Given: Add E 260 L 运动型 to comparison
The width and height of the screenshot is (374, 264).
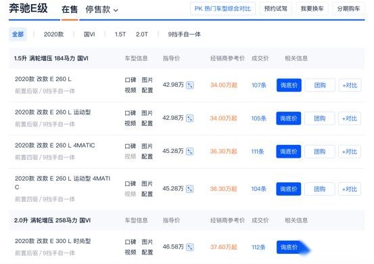Looking at the screenshot, I should [x=350, y=118].
